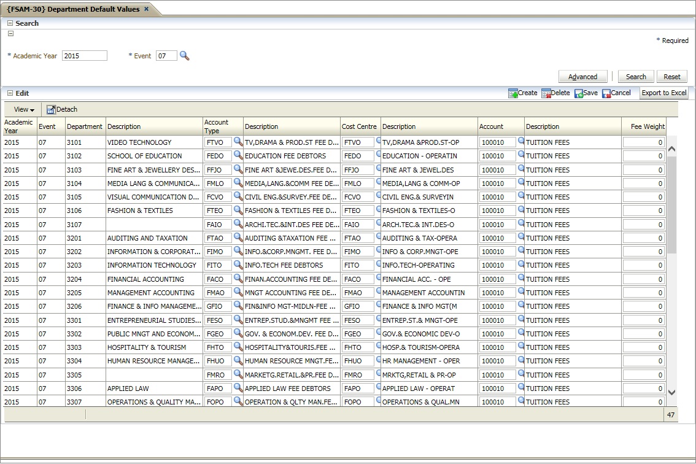The image size is (696, 464).
Task: Click the Save icon in Edit toolbar
Action: click(579, 93)
